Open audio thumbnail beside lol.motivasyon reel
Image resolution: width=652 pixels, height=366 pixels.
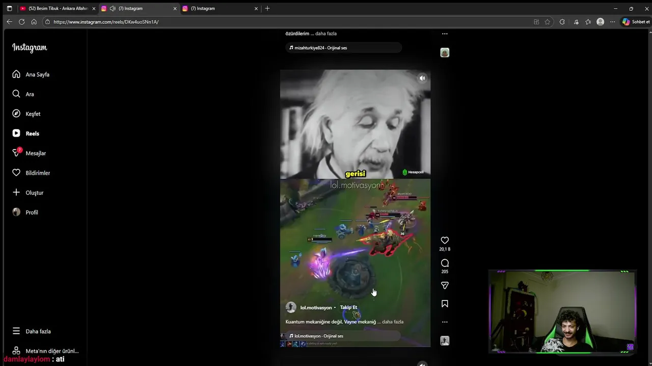[445, 341]
